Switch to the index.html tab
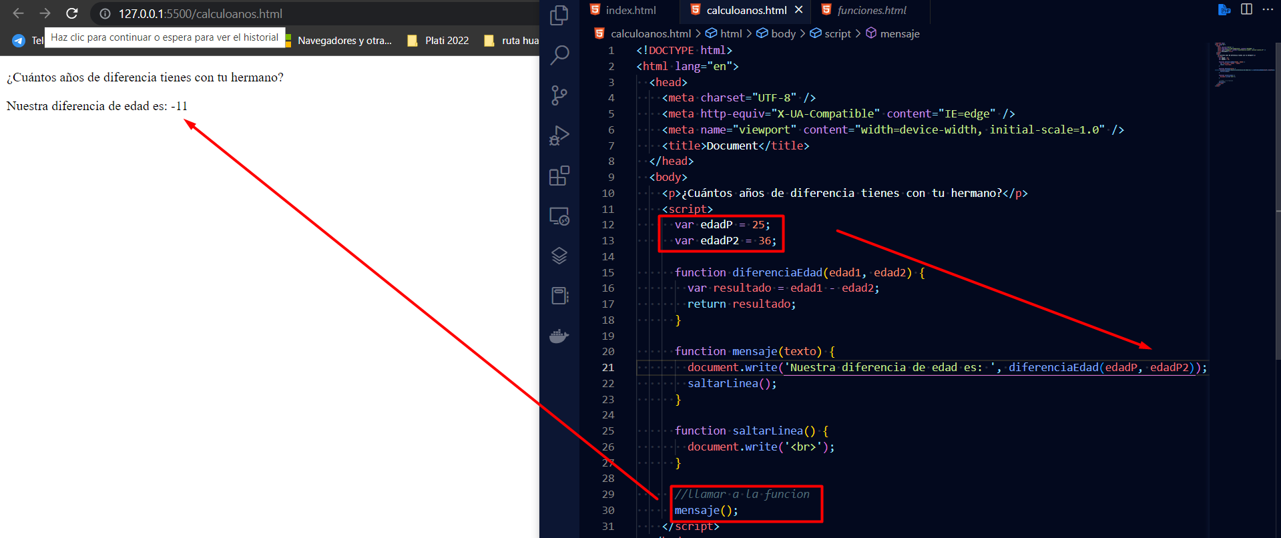 click(x=631, y=10)
